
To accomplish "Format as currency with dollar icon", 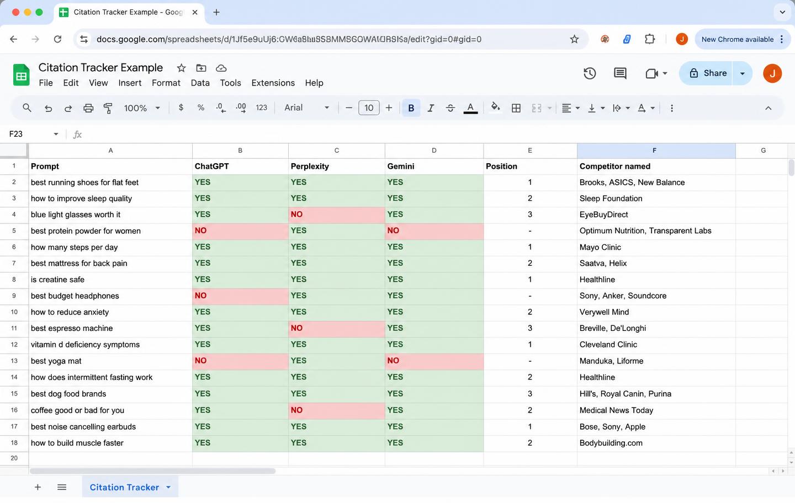I will (181, 108).
